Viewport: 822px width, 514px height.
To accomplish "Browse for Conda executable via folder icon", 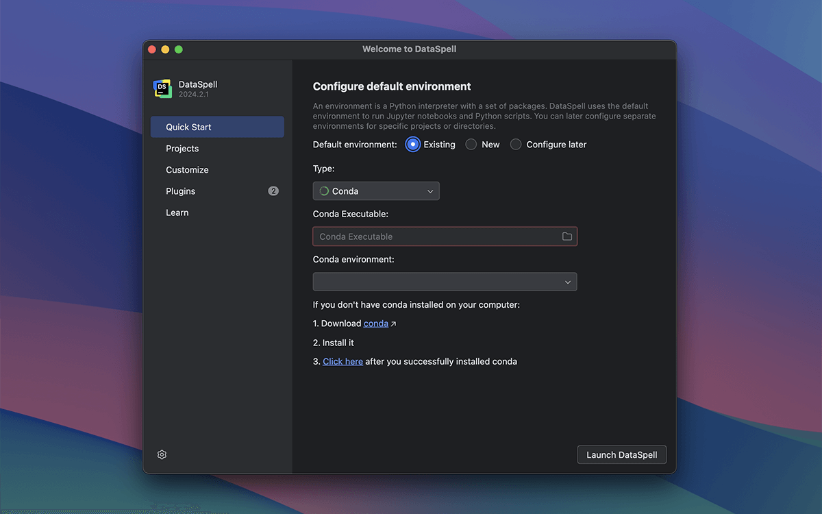I will (x=567, y=236).
